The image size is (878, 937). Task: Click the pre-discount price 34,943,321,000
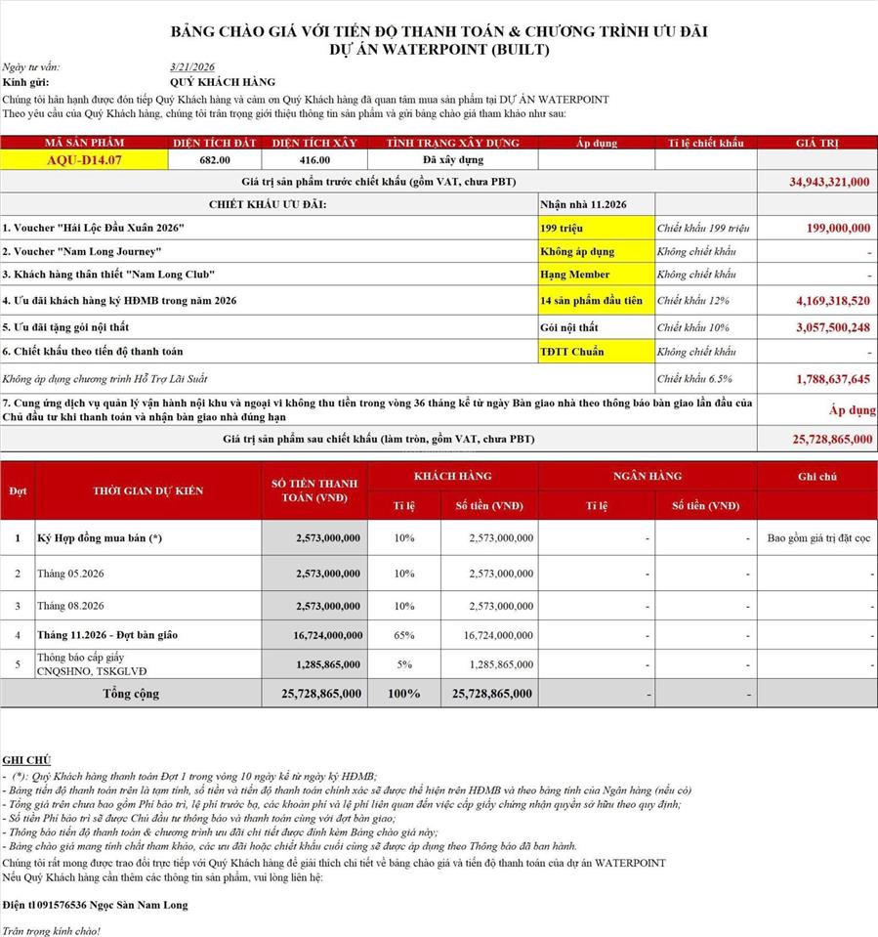click(x=829, y=182)
